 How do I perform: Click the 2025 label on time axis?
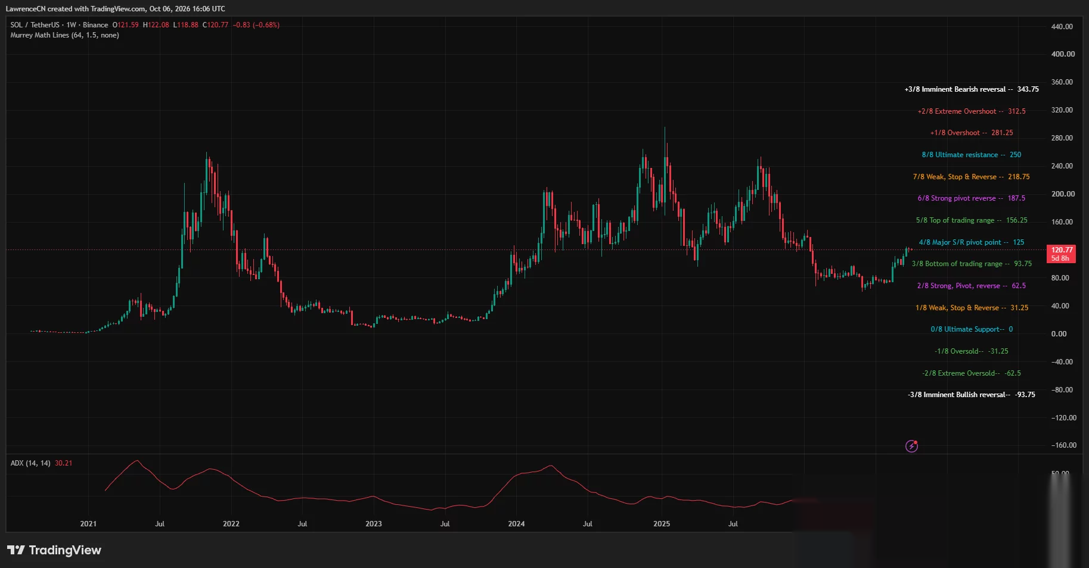662,524
